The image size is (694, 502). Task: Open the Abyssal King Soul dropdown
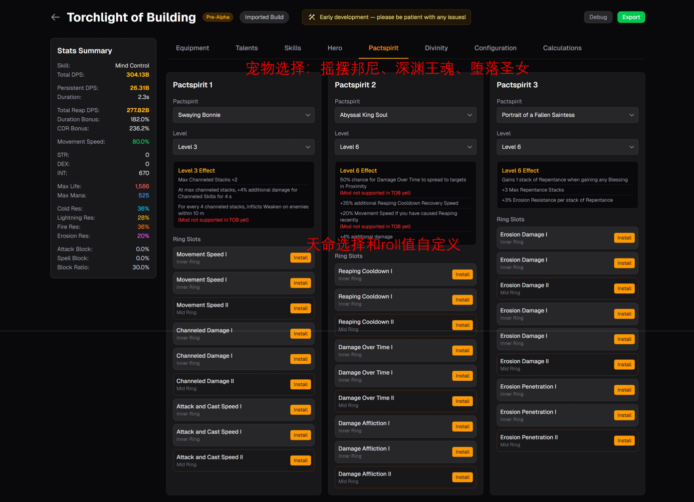405,115
